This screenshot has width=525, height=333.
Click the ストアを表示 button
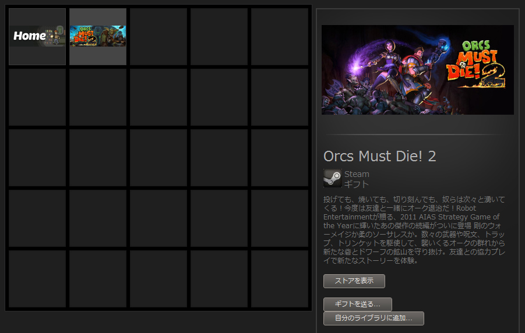pyautogui.click(x=354, y=281)
